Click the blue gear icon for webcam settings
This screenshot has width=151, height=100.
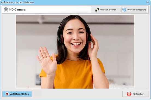[x=124, y=10]
